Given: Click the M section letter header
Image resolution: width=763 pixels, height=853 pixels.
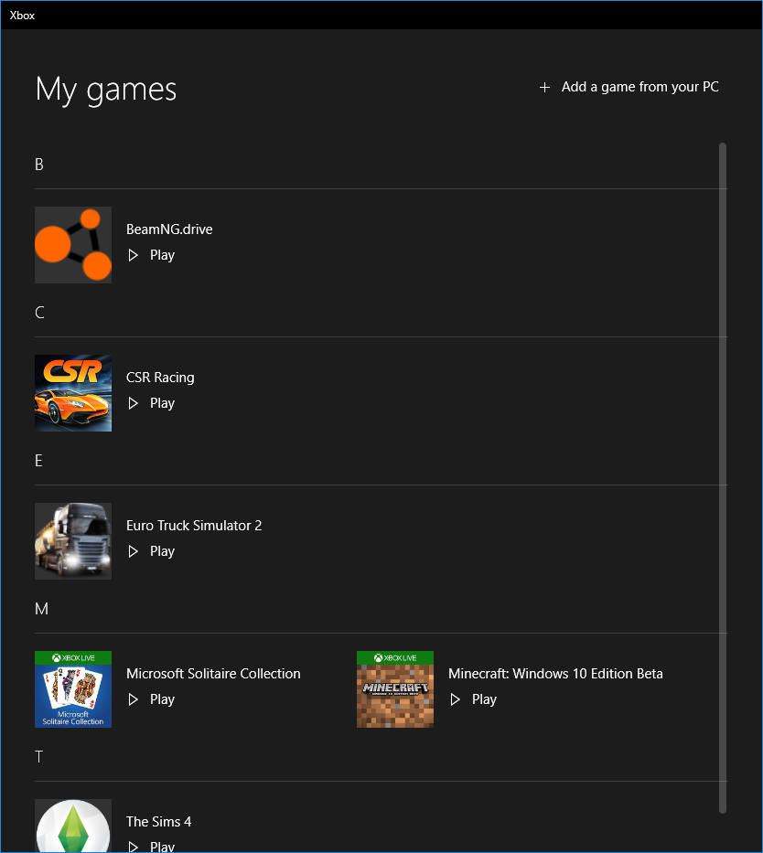Looking at the screenshot, I should pyautogui.click(x=41, y=609).
